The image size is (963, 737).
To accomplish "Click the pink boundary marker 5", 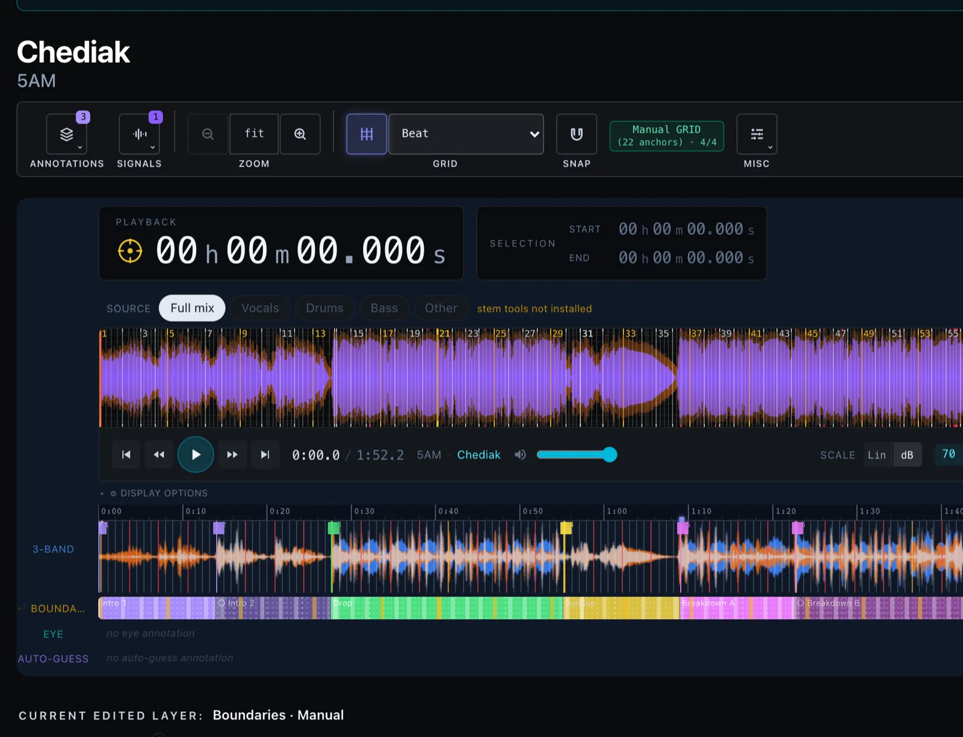I will pos(683,528).
